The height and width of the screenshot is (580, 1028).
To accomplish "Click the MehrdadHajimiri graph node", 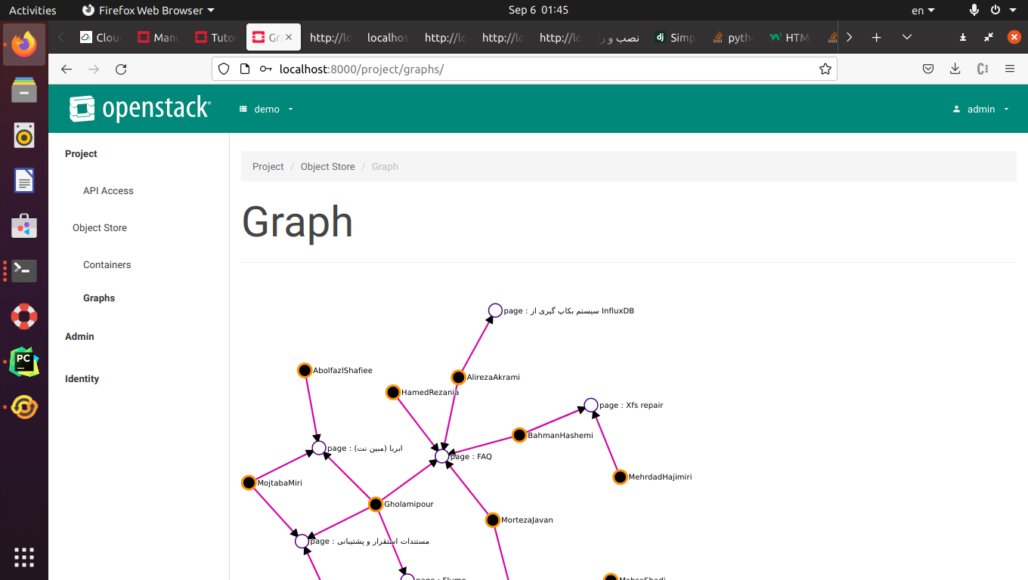I will (x=620, y=477).
